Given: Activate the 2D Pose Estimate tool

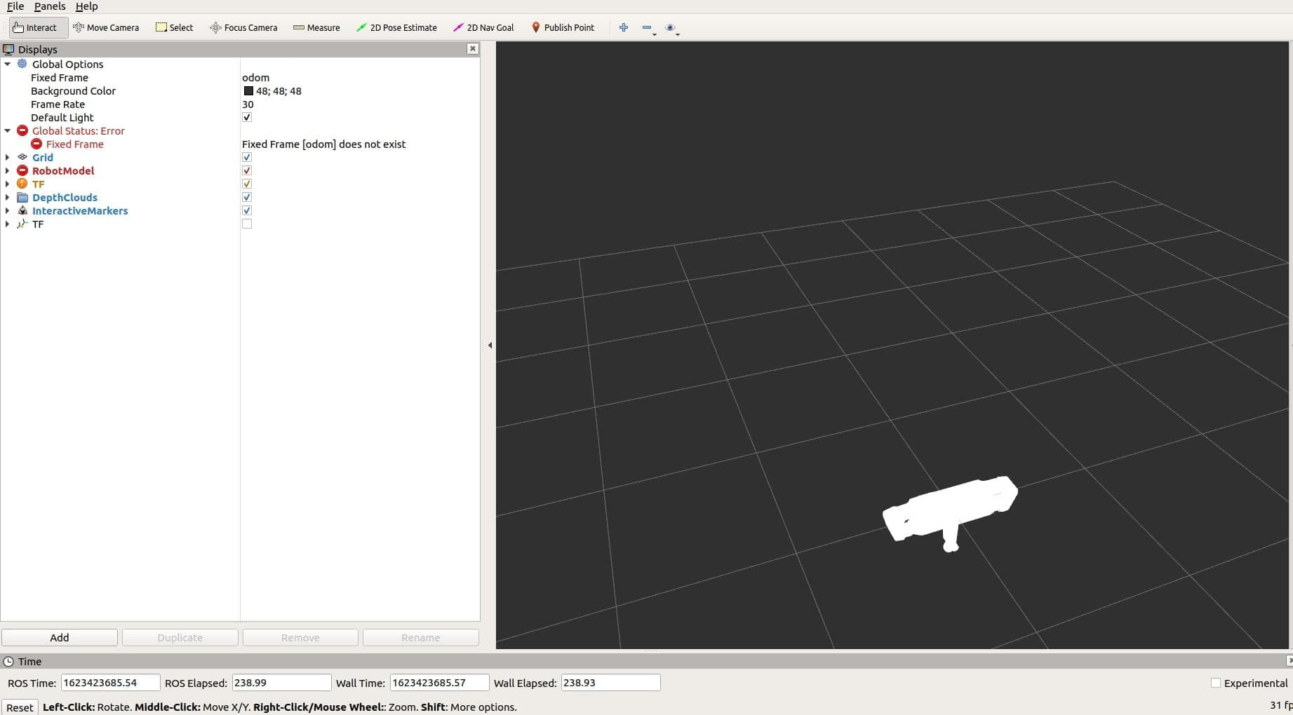Looking at the screenshot, I should point(396,27).
